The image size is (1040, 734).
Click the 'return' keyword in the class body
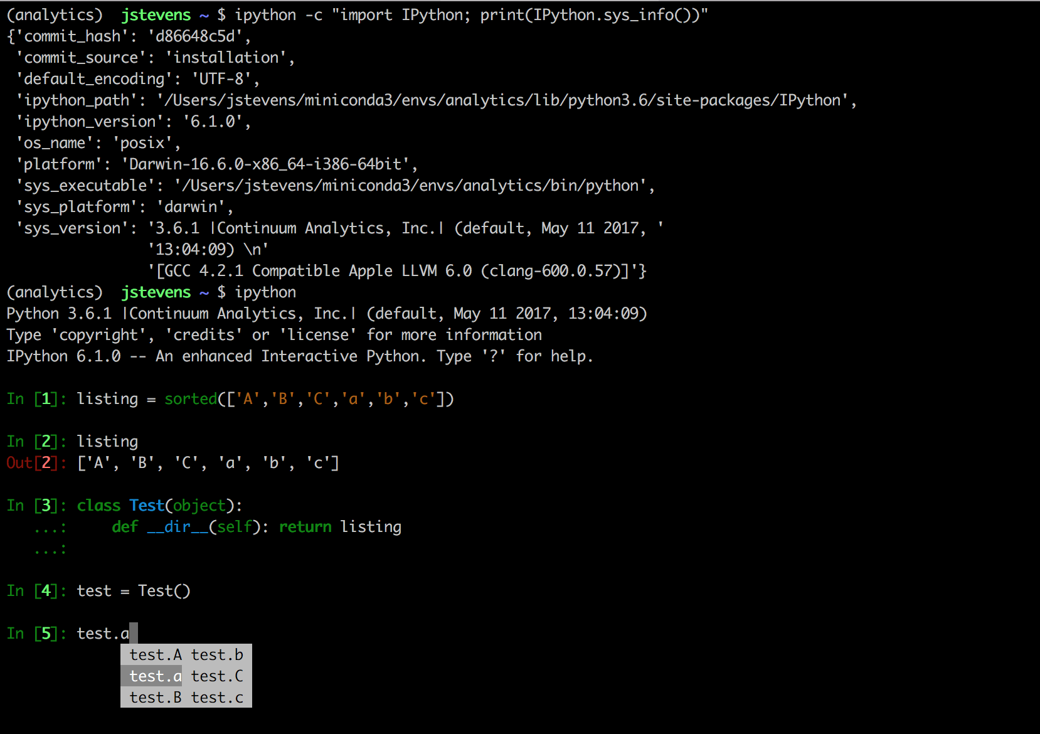click(x=305, y=527)
